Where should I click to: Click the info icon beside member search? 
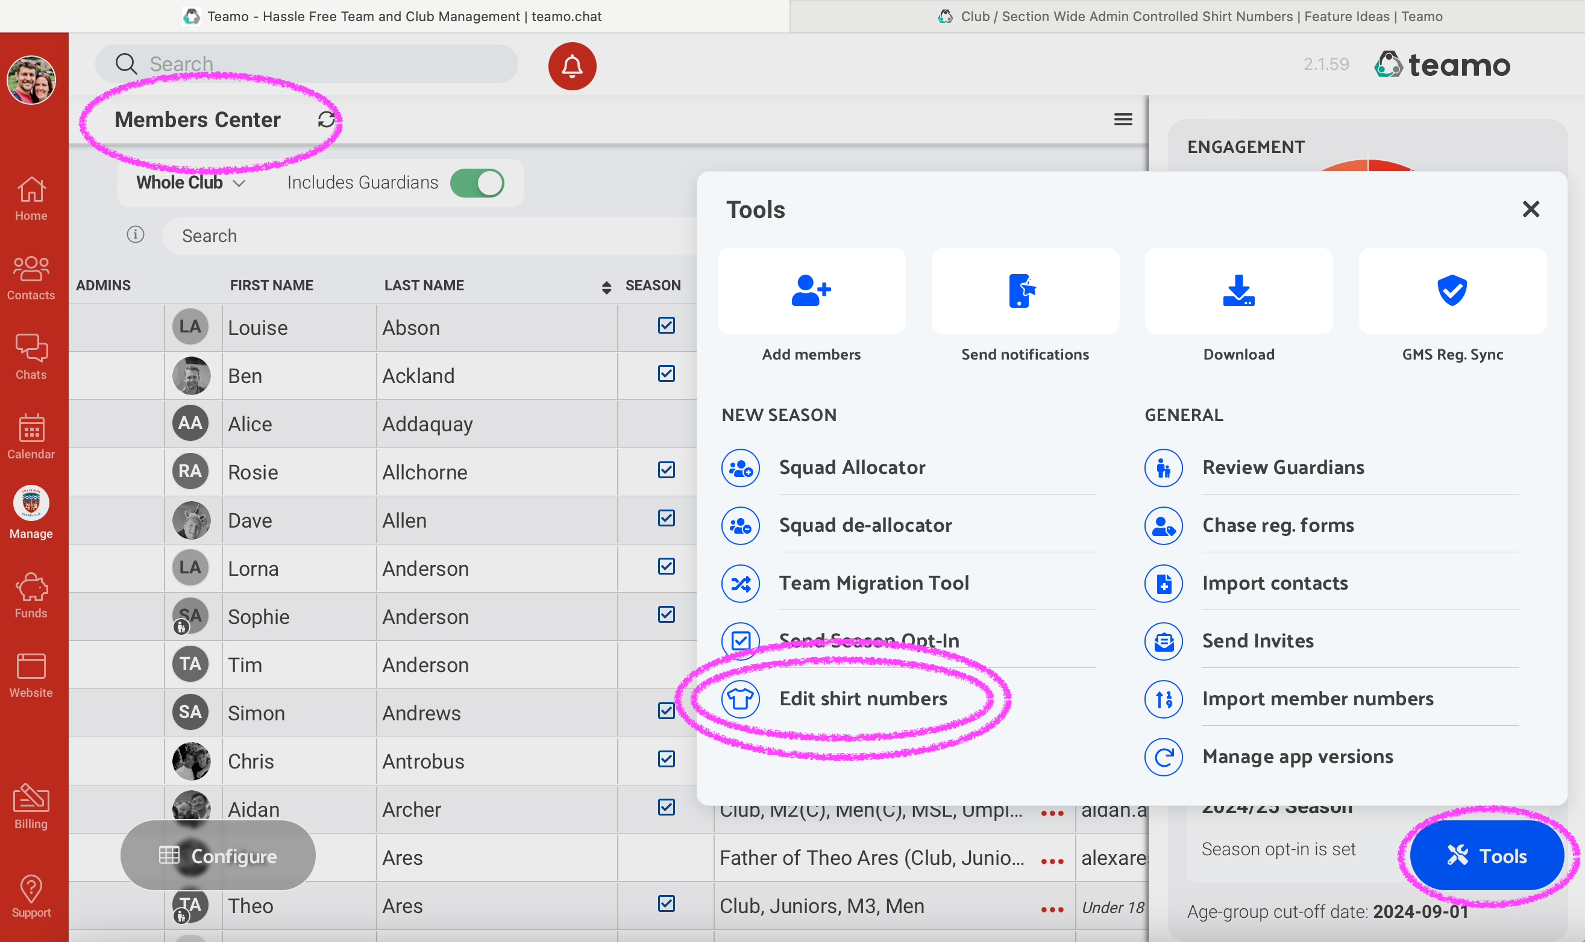coord(135,235)
